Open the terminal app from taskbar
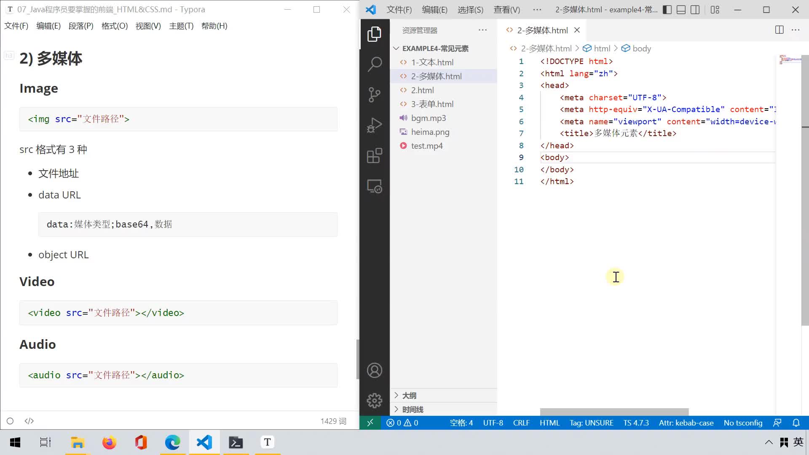 click(236, 442)
